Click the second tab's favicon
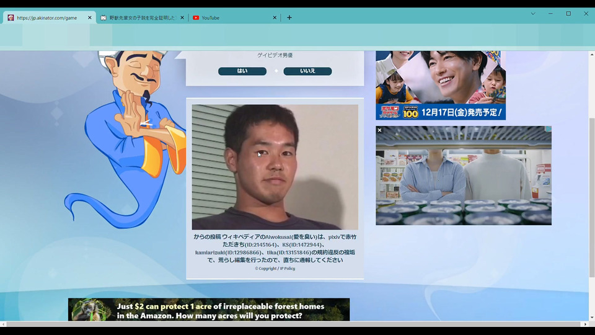This screenshot has height=335, width=595. coord(104,18)
